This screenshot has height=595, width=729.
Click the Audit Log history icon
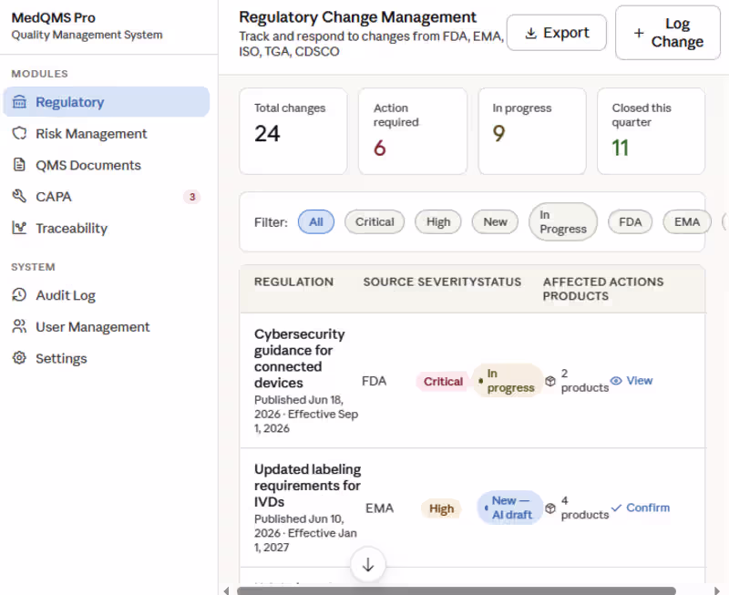[19, 294]
